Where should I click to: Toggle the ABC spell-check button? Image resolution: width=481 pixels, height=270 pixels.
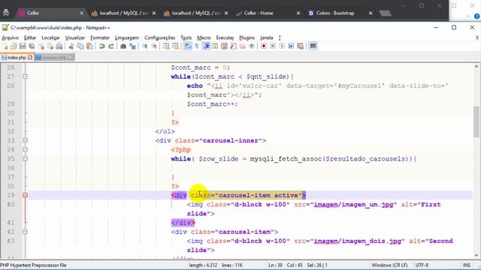(313, 46)
